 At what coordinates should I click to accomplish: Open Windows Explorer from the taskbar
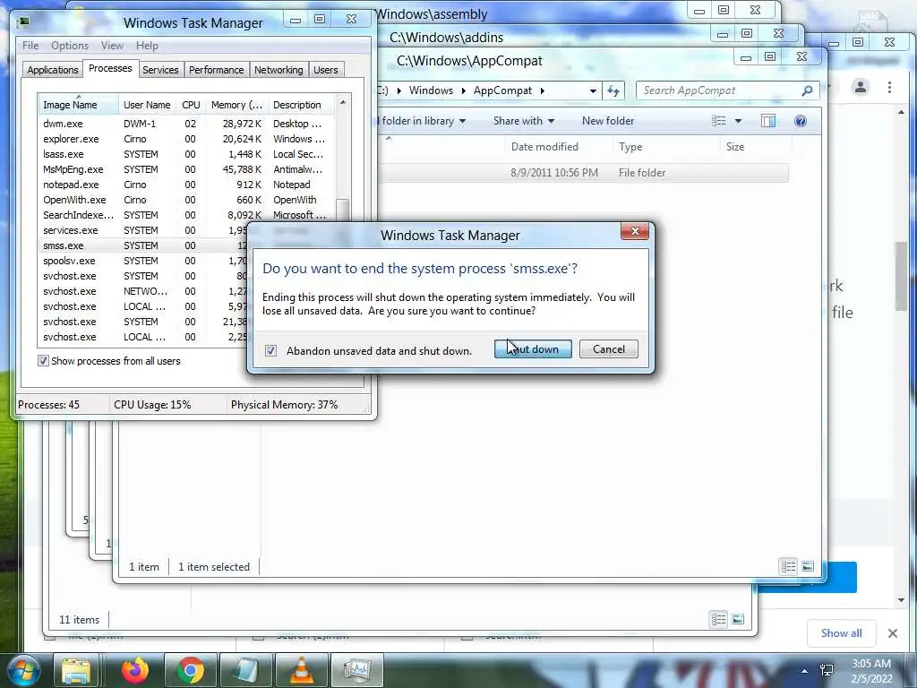pyautogui.click(x=77, y=670)
